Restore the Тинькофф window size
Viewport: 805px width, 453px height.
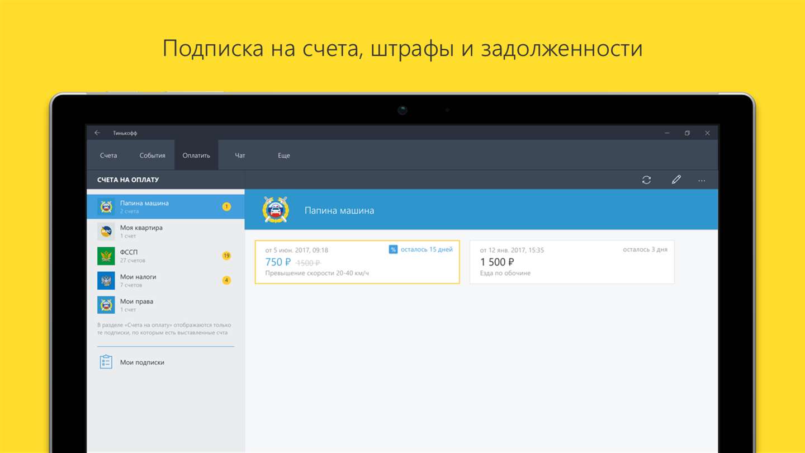687,133
